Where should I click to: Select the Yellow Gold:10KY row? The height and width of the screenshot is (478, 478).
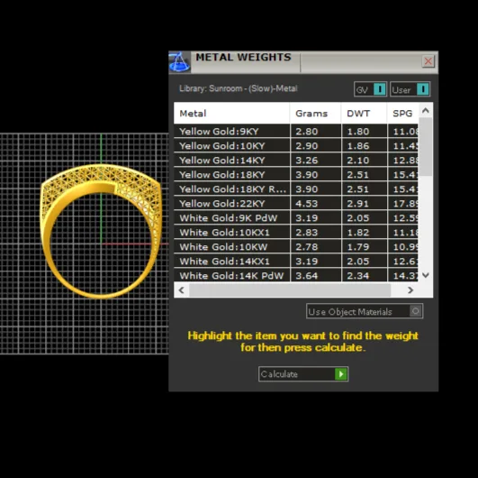tap(295, 146)
